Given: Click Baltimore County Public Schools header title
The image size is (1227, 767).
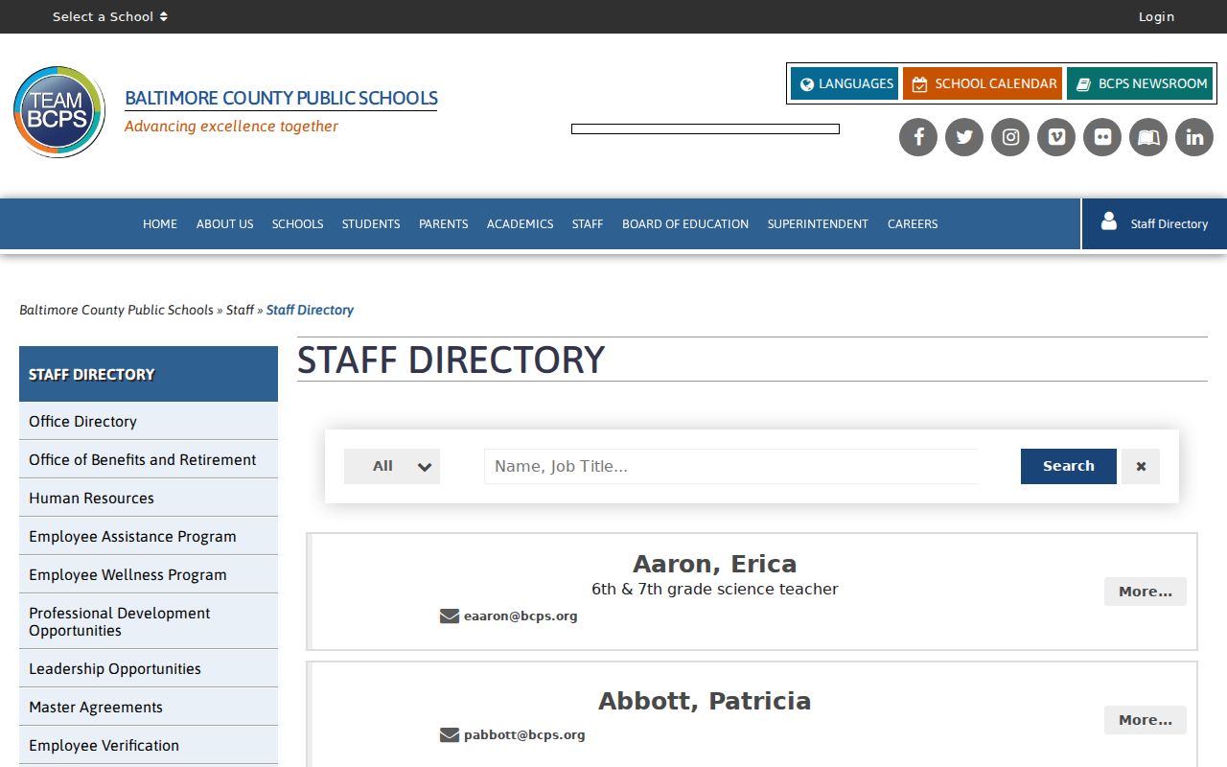Looking at the screenshot, I should [281, 98].
